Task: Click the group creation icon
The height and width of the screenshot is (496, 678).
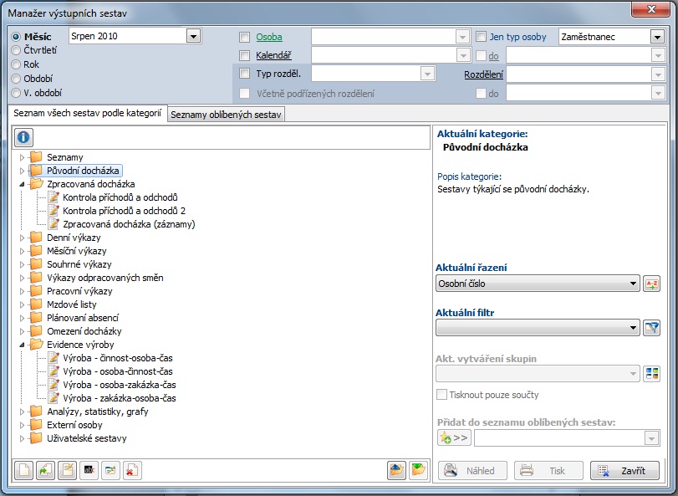Action: [x=651, y=373]
